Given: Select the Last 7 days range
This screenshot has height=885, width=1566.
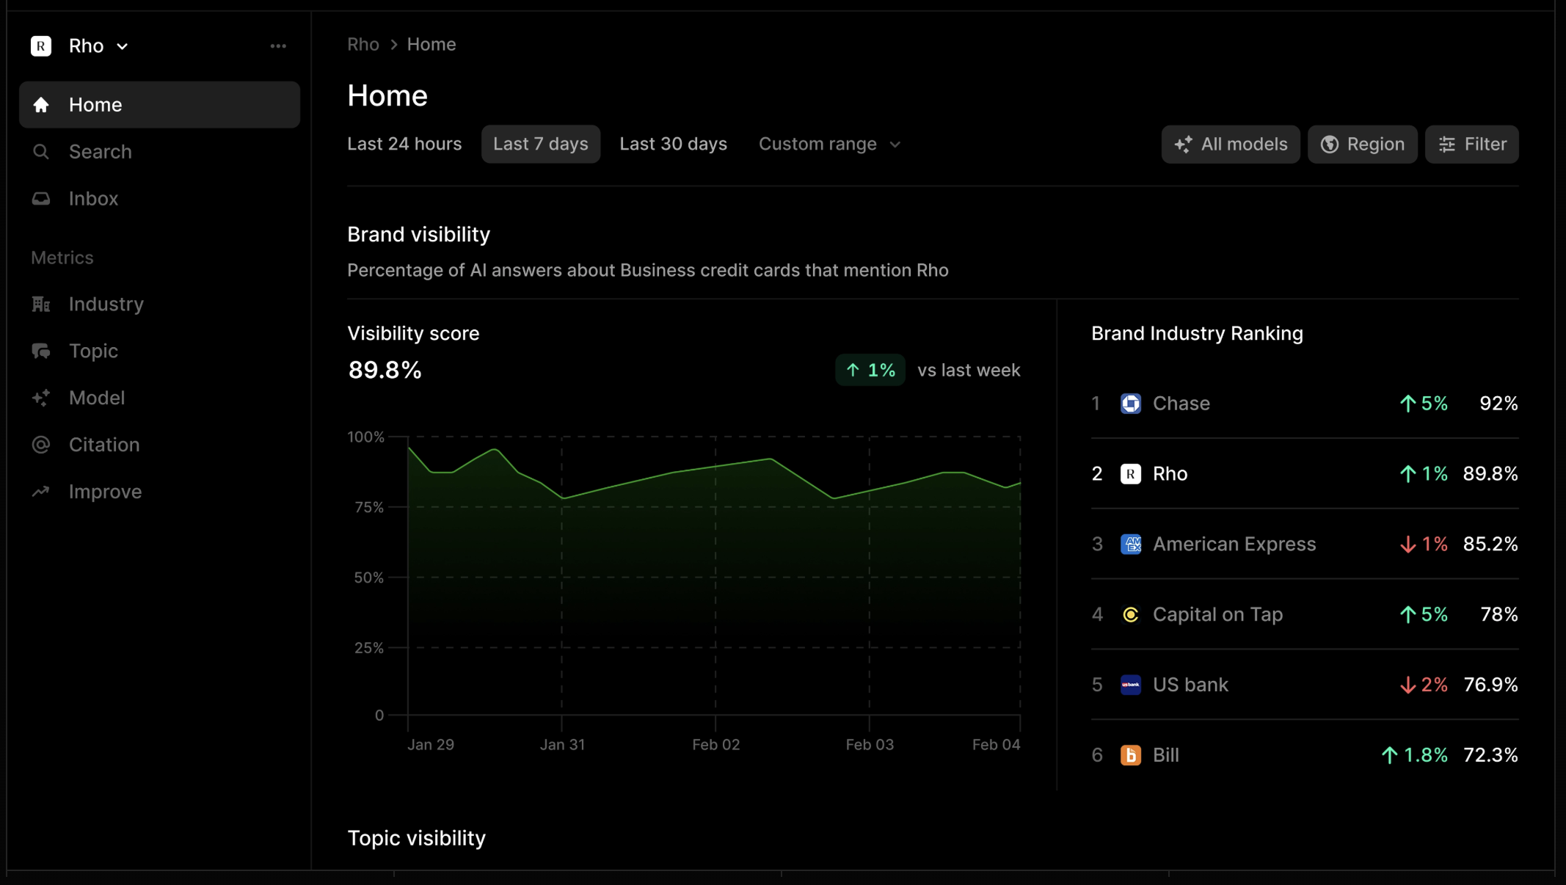Looking at the screenshot, I should pyautogui.click(x=541, y=144).
